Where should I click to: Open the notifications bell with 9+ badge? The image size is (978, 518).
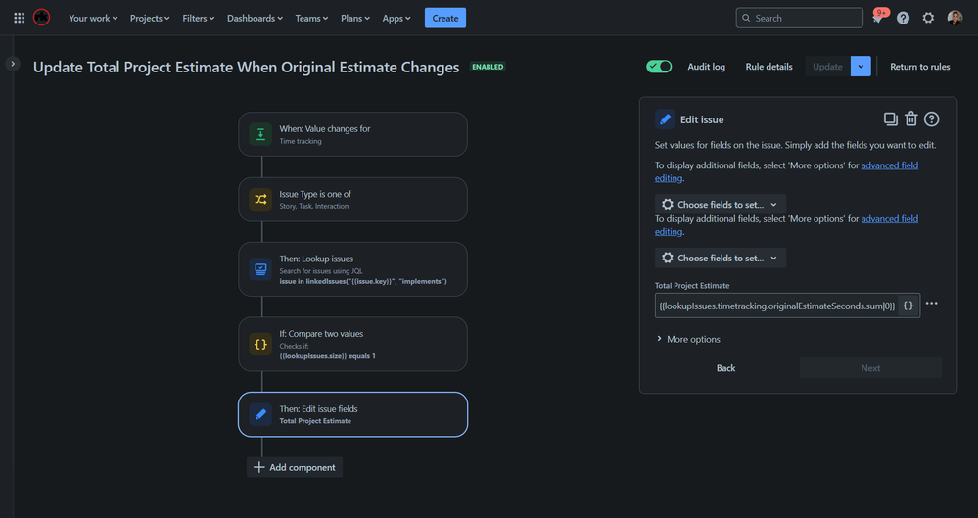pos(877,18)
